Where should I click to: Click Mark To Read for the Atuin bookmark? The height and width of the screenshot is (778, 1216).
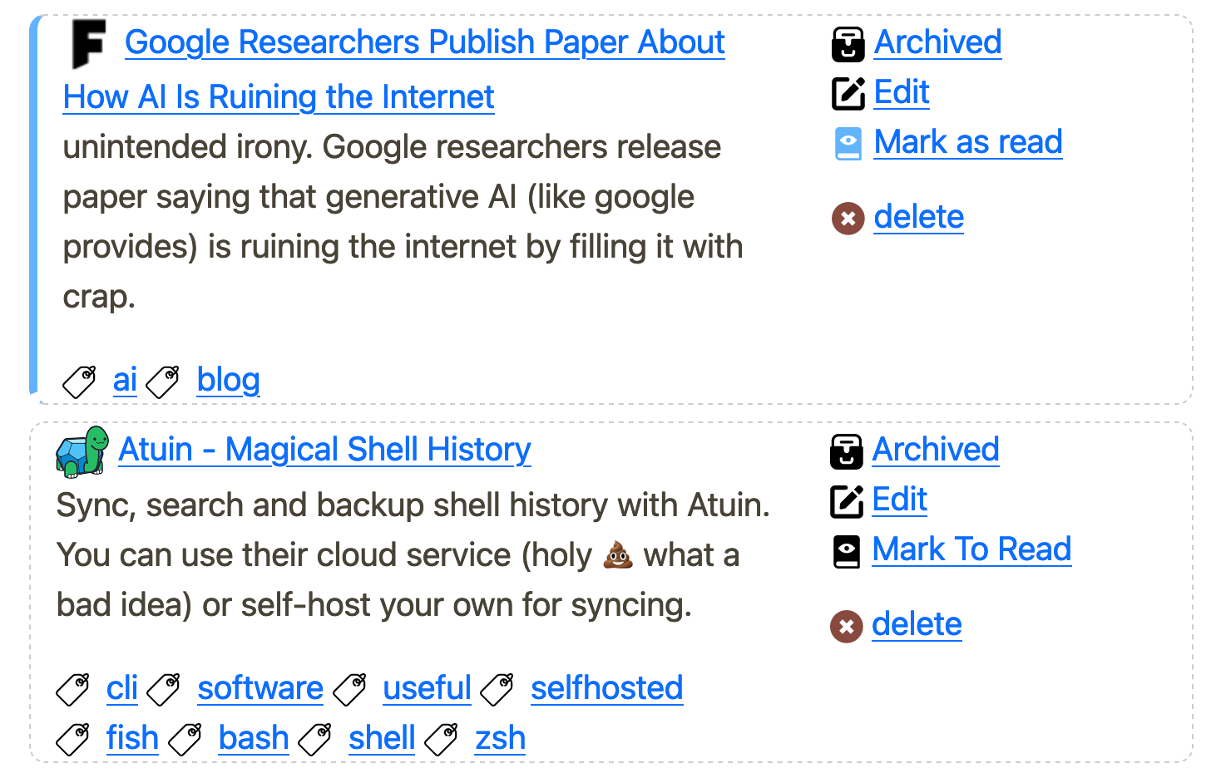[971, 549]
